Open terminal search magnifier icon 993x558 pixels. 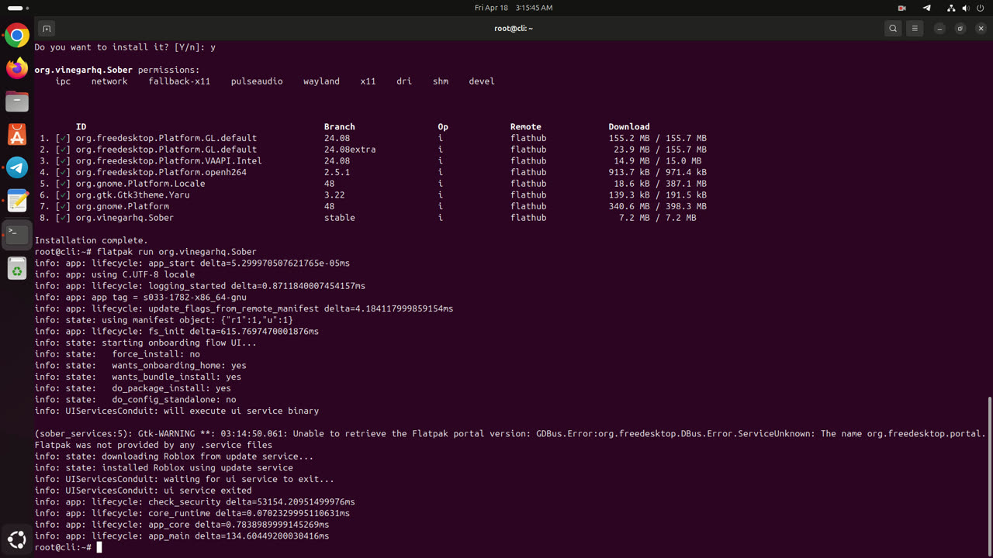tap(893, 29)
